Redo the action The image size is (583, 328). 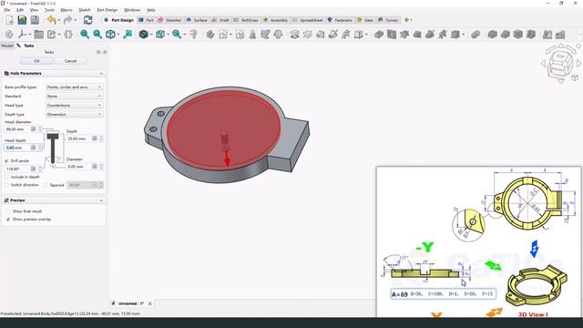(67, 20)
